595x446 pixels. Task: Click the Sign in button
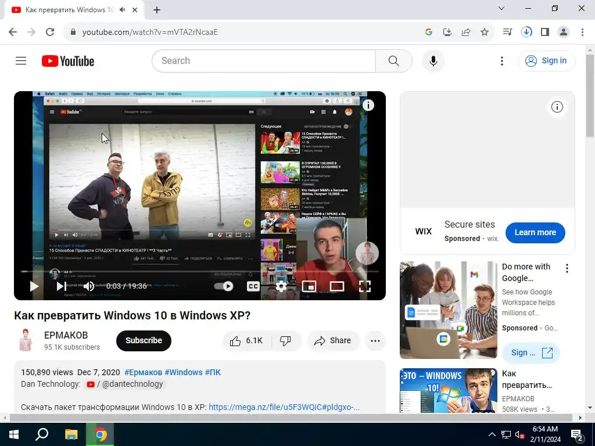click(547, 60)
